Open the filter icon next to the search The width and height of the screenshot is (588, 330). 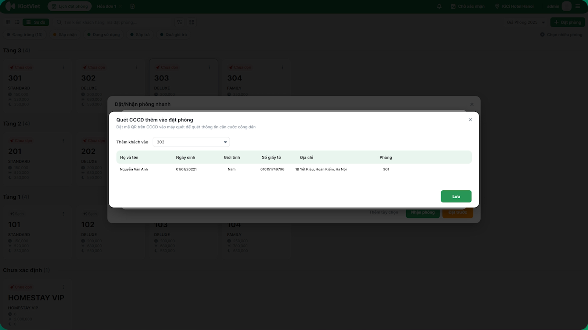(179, 22)
